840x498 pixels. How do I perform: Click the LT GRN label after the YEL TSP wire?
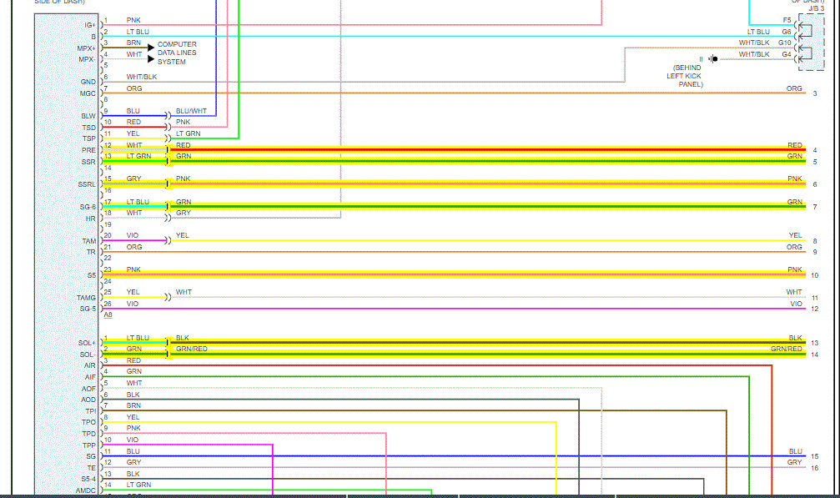(x=188, y=133)
